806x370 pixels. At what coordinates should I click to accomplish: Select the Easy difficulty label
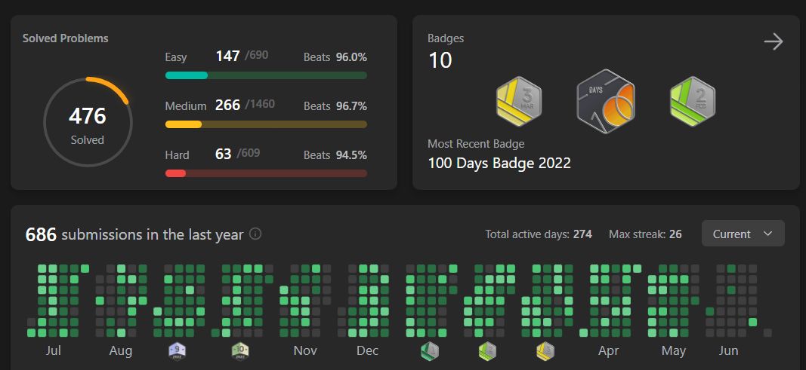[176, 57]
